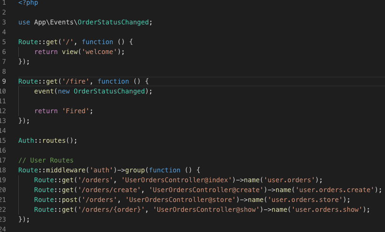Click line number 3 in the gutter
This screenshot has width=385, height=232.
point(4,23)
